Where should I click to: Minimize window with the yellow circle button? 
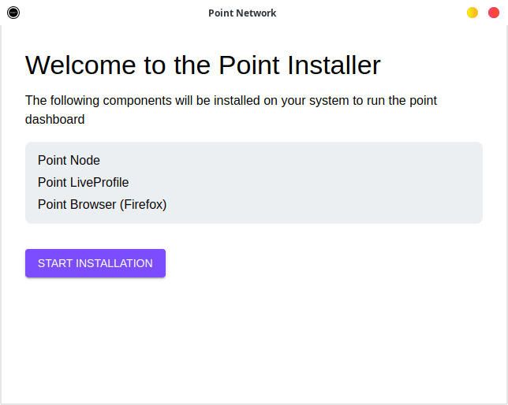click(x=473, y=13)
